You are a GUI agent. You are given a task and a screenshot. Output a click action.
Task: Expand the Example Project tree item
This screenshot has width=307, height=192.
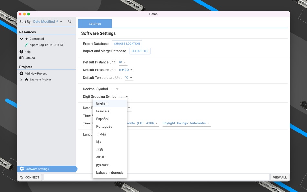pyautogui.click(x=21, y=80)
